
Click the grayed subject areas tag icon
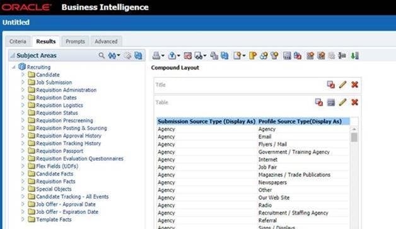click(128, 55)
